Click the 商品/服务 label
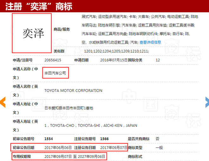 coord(61,29)
